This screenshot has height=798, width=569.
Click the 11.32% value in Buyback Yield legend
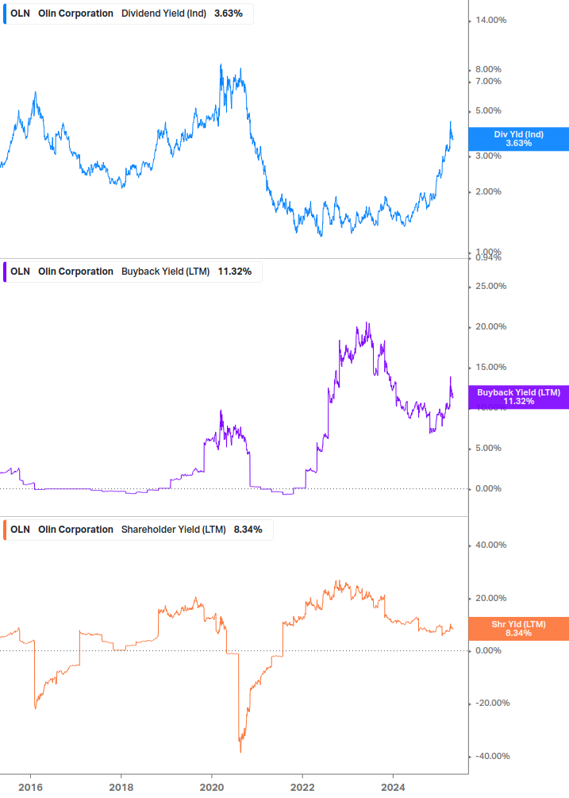[x=234, y=272]
